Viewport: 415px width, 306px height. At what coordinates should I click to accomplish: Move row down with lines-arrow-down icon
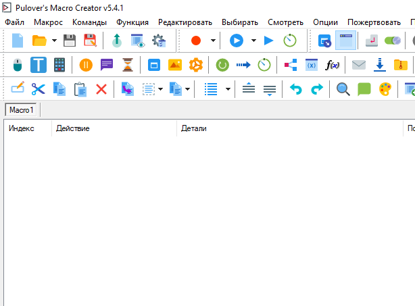click(x=270, y=91)
